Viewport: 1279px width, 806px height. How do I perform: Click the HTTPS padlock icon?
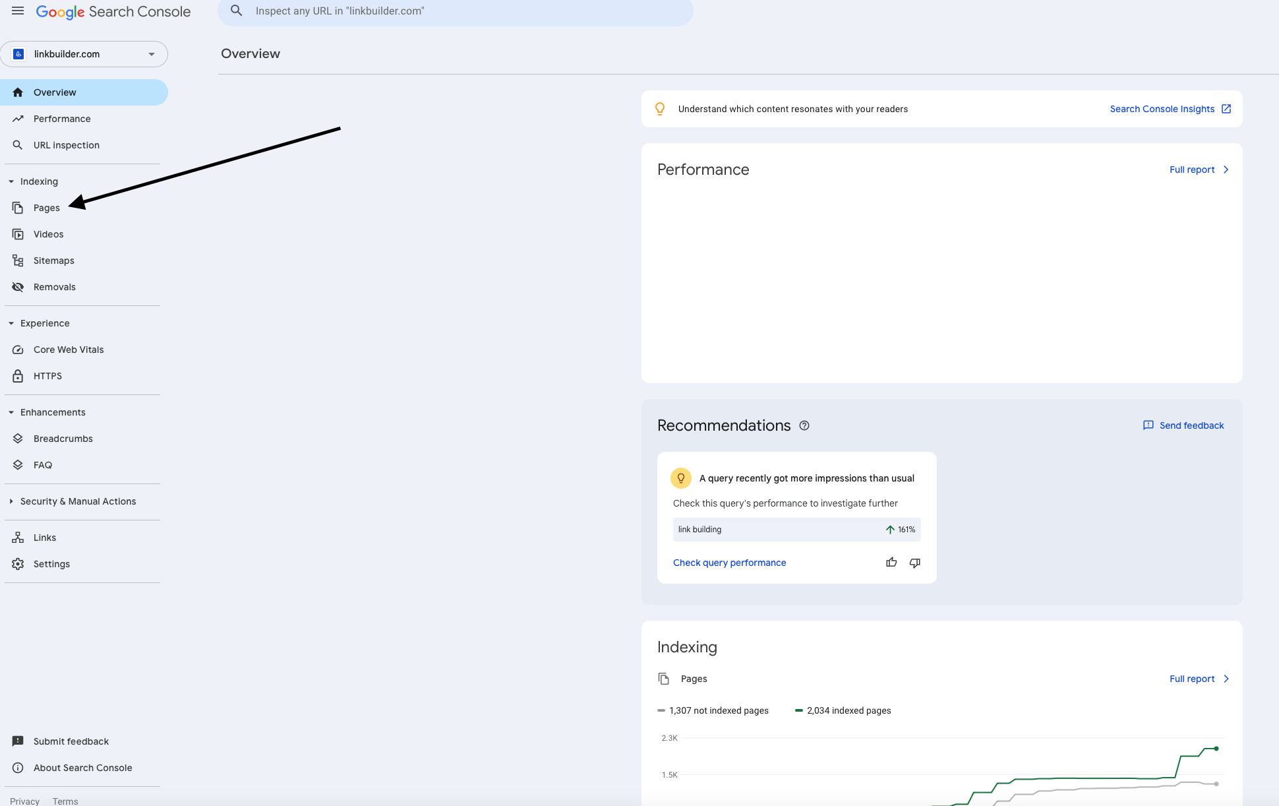tap(18, 376)
